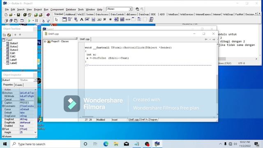The width and height of the screenshot is (263, 148).
Task: Click the code editor forward navigation arrow
Action: 214,39
